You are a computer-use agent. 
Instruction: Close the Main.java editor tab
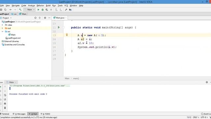[66, 18]
